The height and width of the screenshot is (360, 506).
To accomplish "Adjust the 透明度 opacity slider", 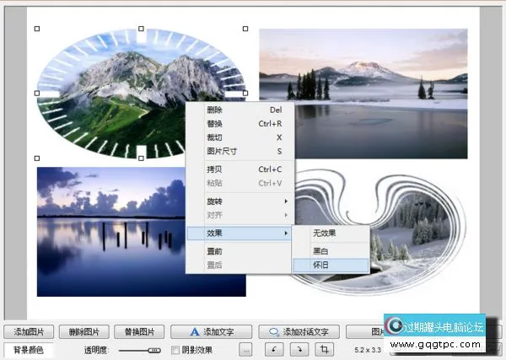I will (x=153, y=350).
